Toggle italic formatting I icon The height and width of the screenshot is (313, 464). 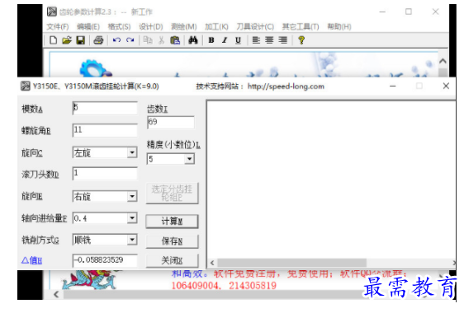click(x=225, y=40)
